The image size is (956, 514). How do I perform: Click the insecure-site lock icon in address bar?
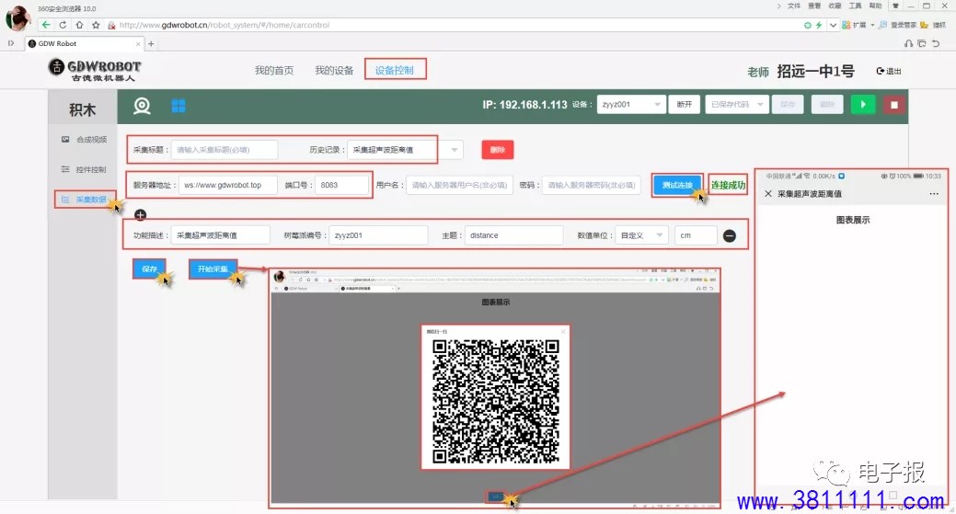point(111,25)
